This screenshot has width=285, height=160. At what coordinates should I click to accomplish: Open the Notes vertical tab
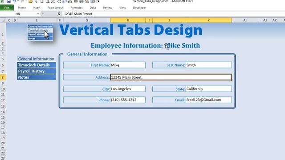(37, 77)
